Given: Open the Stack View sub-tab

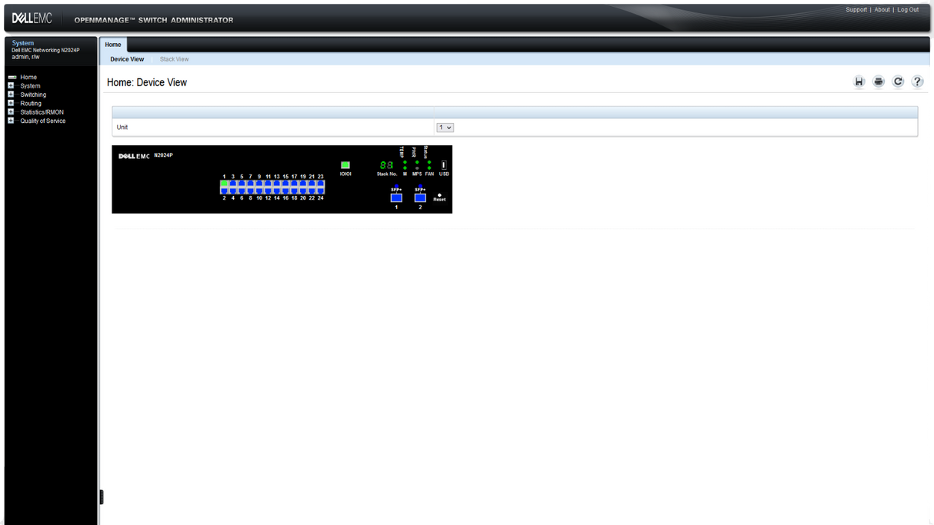Looking at the screenshot, I should (x=174, y=59).
